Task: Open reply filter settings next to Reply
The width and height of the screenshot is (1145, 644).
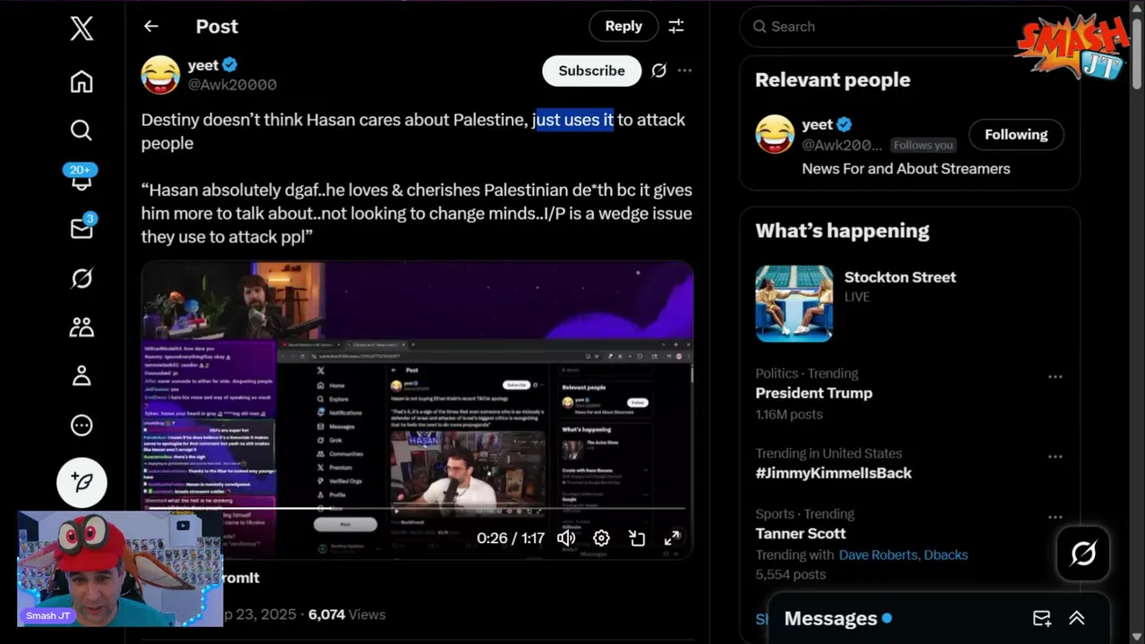Action: click(676, 27)
